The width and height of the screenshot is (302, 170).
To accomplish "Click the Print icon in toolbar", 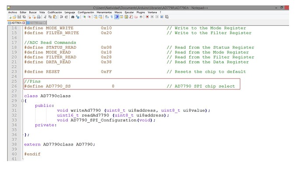I will click(39, 17).
